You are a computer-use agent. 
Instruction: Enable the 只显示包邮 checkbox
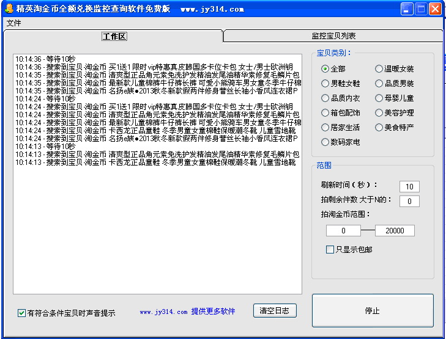click(x=330, y=249)
